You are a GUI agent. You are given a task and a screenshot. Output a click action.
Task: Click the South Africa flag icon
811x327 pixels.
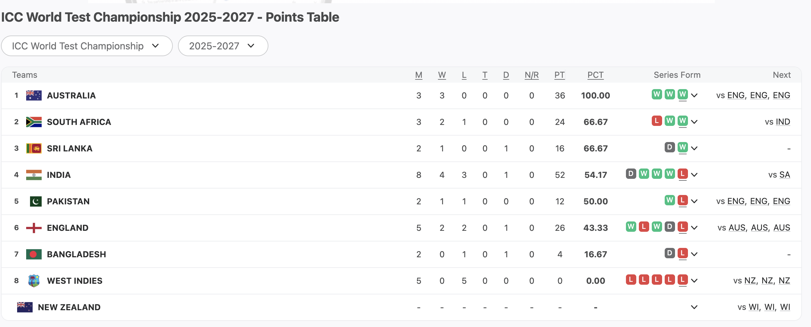pos(34,122)
